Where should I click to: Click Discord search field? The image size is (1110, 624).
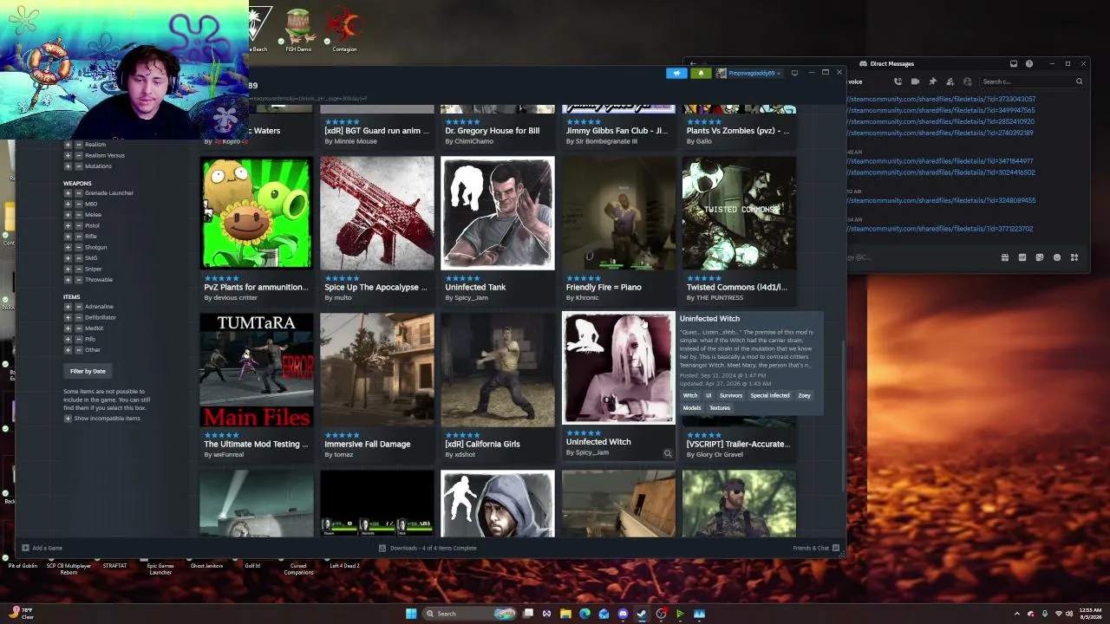click(x=1032, y=81)
